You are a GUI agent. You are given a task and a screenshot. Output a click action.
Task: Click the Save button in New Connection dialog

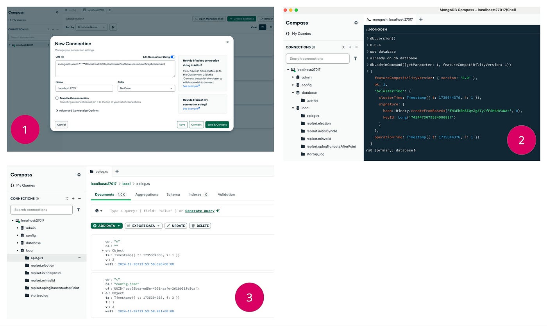tap(182, 125)
